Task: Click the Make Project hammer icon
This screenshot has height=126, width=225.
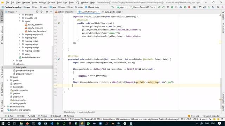Action: [112, 7]
